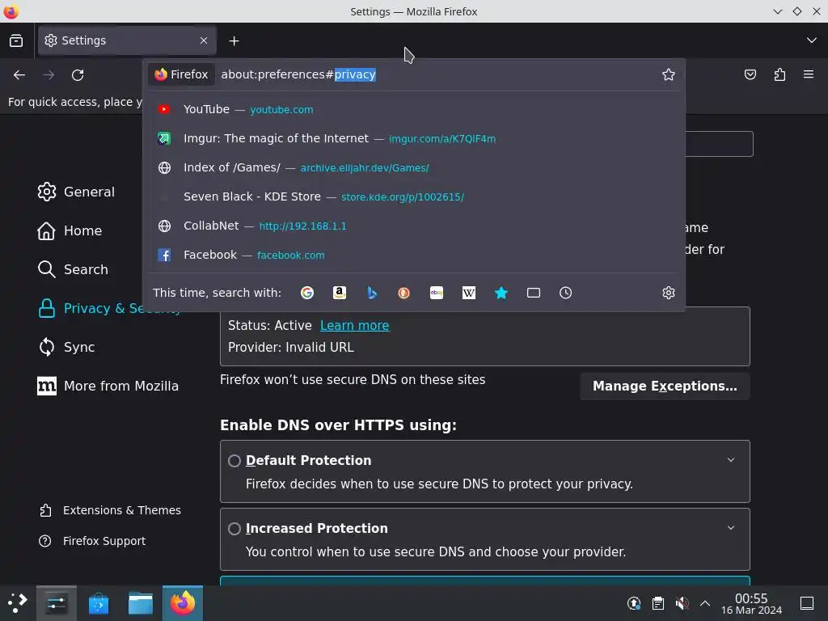Select the YouTube suggestion

click(x=414, y=109)
